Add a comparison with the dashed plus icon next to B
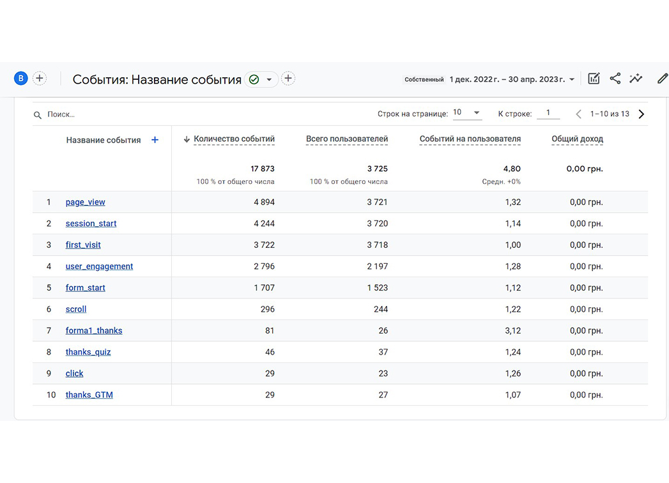The height and width of the screenshot is (483, 669). tap(39, 79)
